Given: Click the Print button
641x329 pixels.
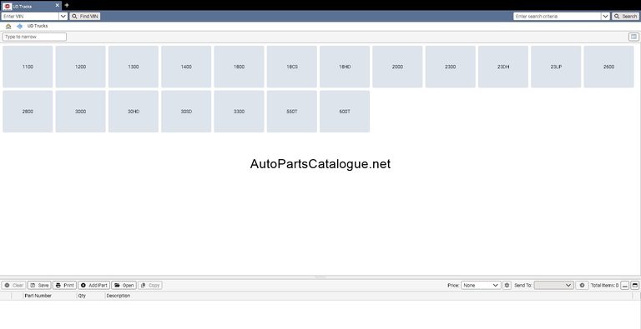Looking at the screenshot, I should 64,286.
